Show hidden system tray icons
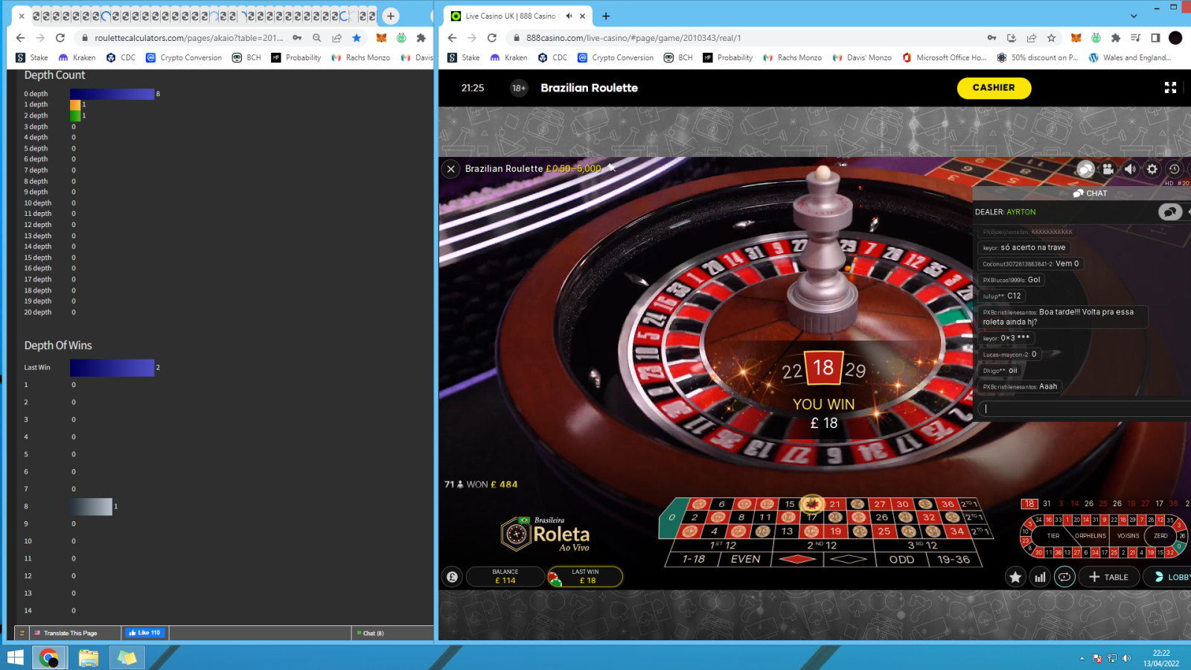This screenshot has width=1191, height=670. click(x=1082, y=658)
